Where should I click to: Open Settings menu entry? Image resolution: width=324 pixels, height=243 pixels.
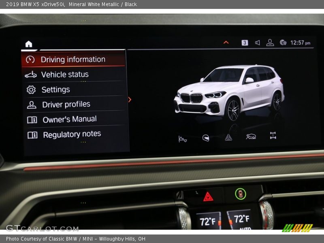[x=75, y=90]
